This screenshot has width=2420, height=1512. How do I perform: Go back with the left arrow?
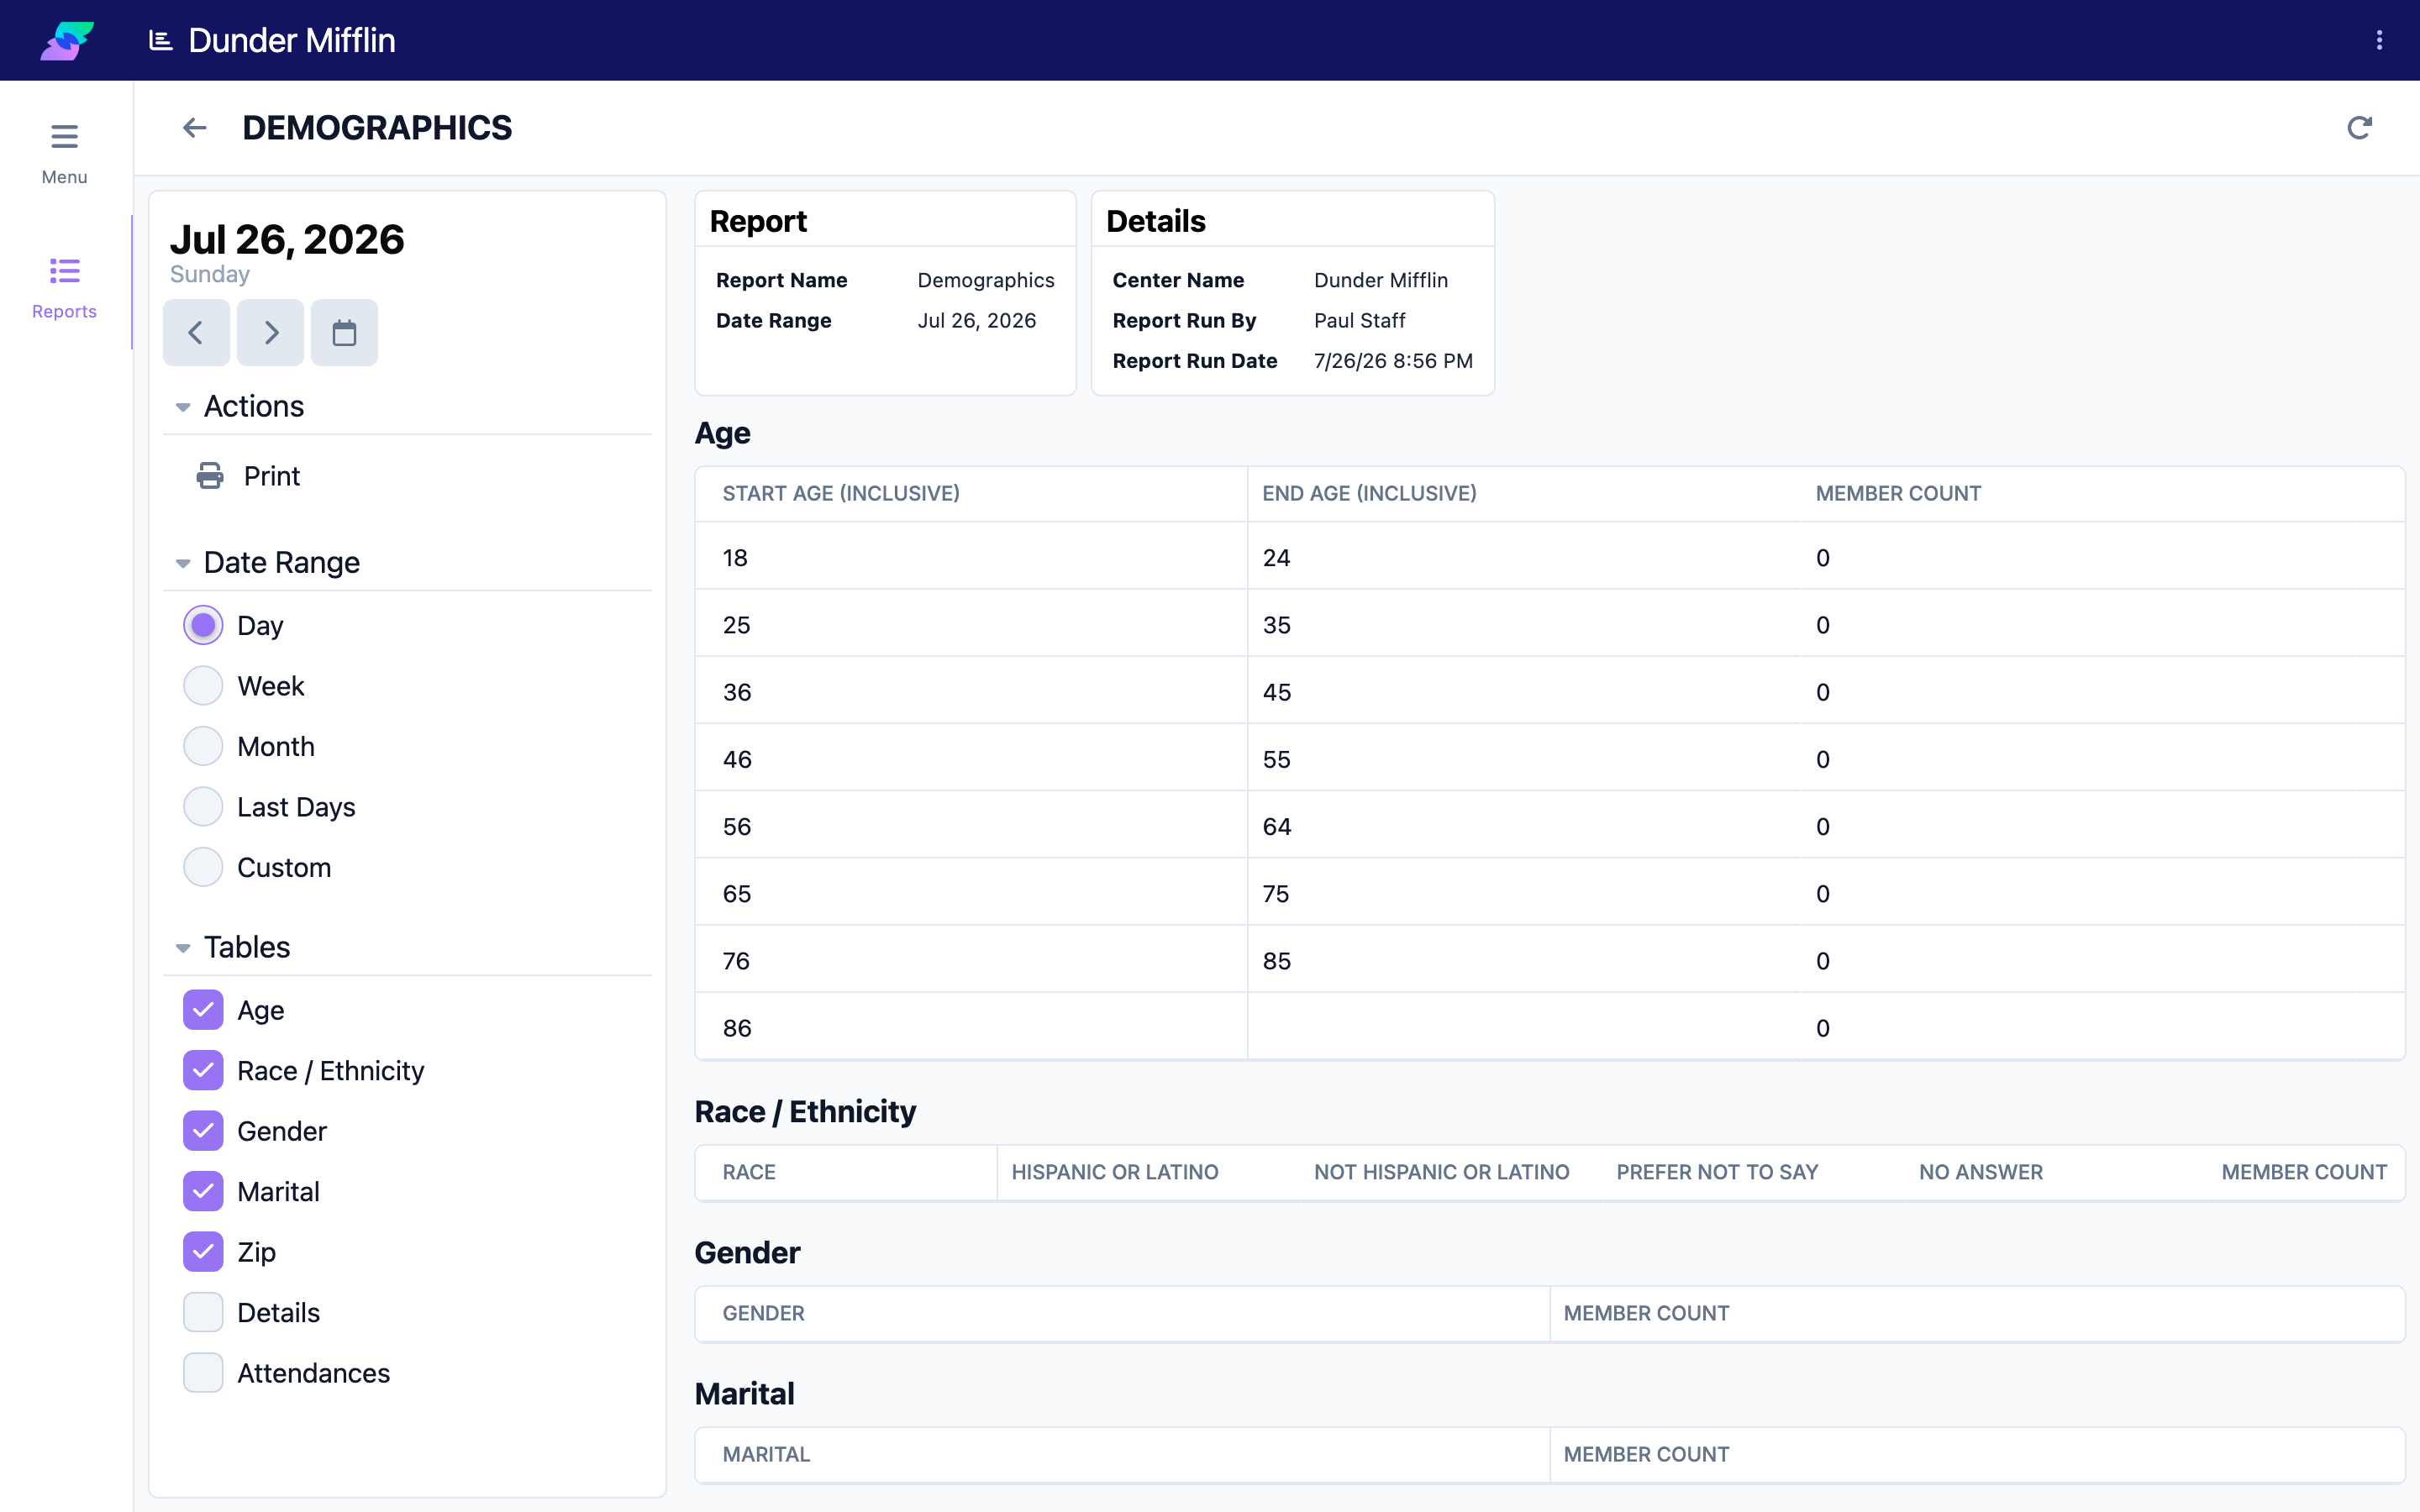point(195,128)
